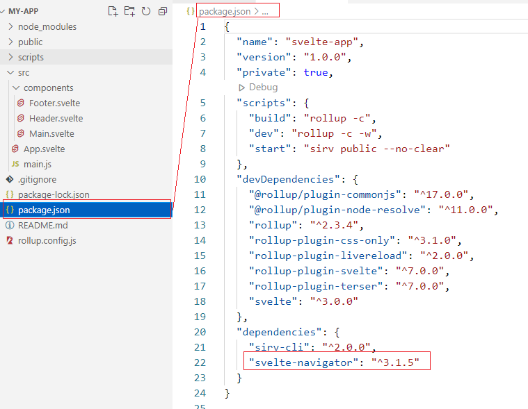Screen dimensions: 528x409
Task: Click the New Folder icon in explorer header
Action: [129, 11]
